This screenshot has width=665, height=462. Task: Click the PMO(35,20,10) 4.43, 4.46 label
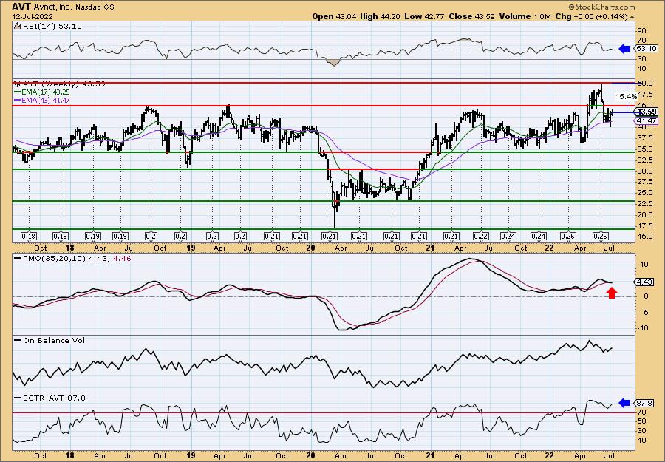[x=76, y=258]
